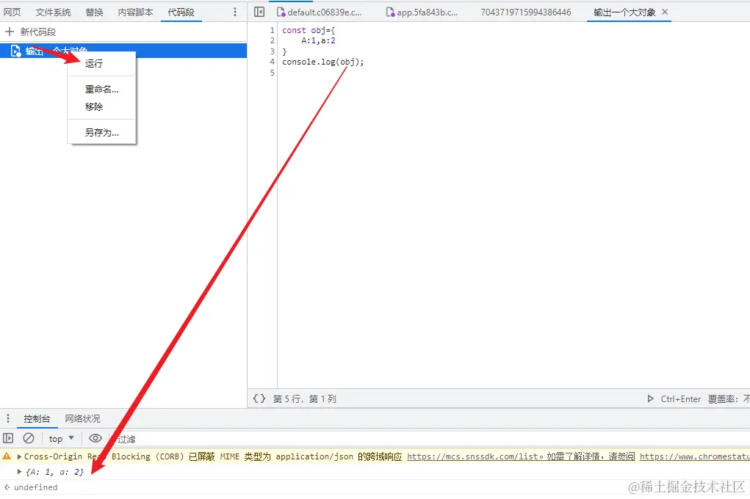Close the 输出一个大对象 editor tab
This screenshot has height=499, width=750.
tap(665, 12)
